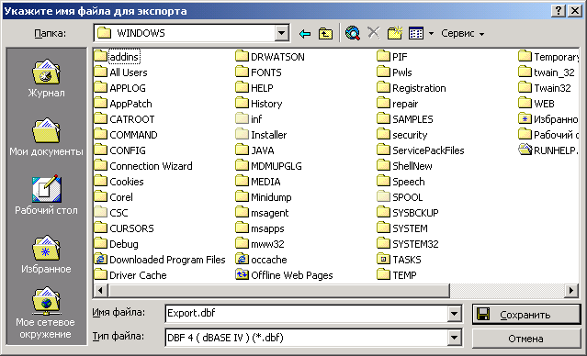Screen dimensions: 587x356
Task: Select the Corel folder
Action: (x=113, y=197)
